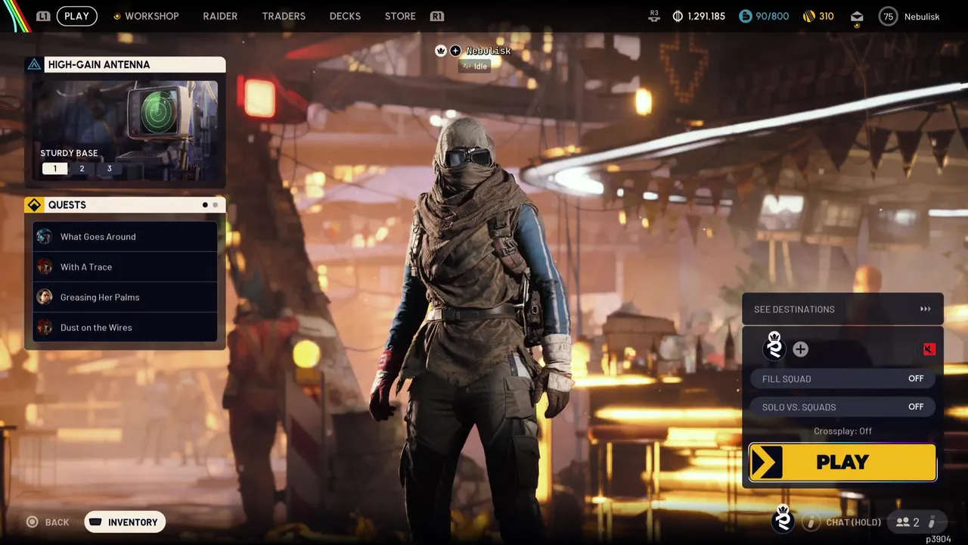Open the With A Trace quest
The image size is (968, 545).
126,266
